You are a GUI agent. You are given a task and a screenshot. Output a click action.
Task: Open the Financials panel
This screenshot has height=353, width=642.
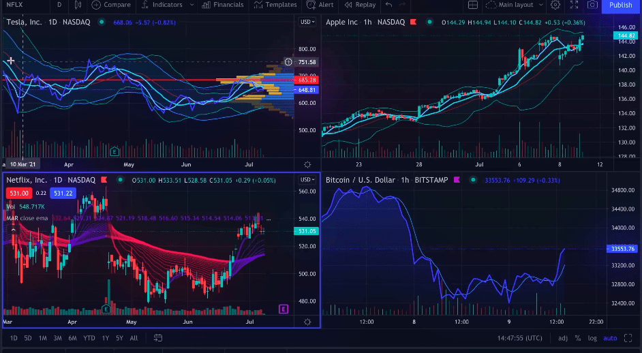223,5
